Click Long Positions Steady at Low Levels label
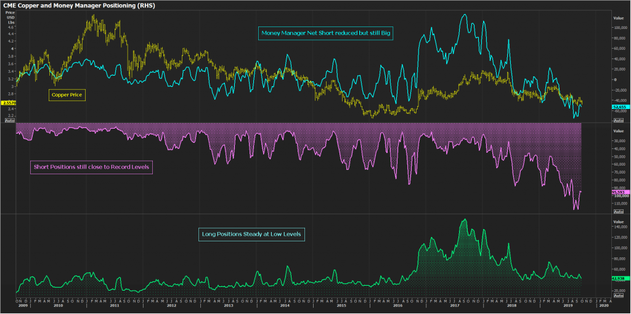 pos(253,234)
